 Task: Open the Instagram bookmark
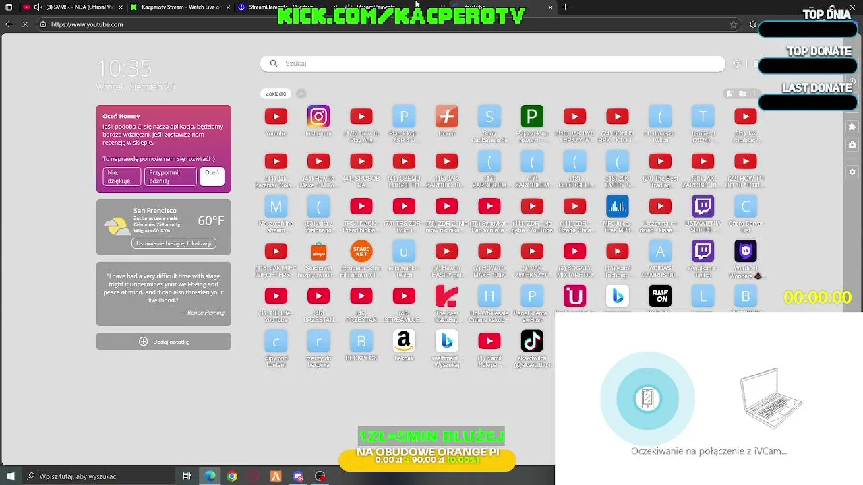point(318,117)
